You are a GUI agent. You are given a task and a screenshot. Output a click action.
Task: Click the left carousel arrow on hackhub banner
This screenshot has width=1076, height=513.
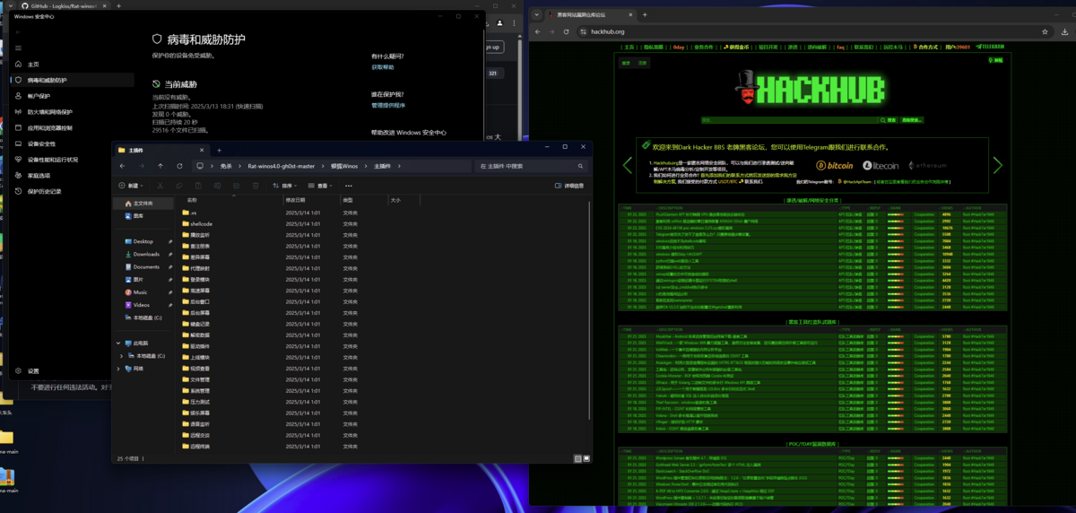pyautogui.click(x=628, y=165)
